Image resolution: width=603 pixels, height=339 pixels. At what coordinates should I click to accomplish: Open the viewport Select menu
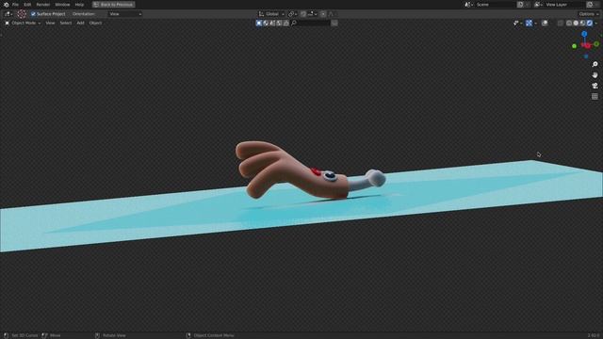tap(66, 23)
